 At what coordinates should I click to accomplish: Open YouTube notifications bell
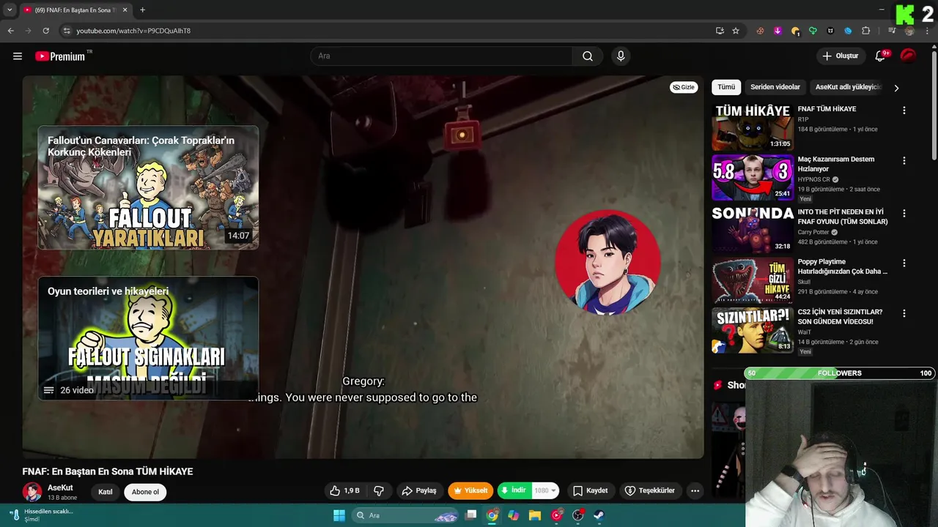click(x=881, y=56)
